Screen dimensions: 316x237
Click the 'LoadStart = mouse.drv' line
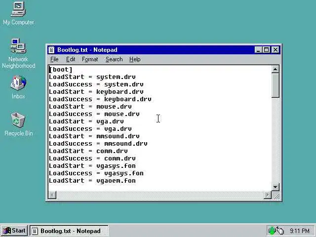click(x=90, y=107)
